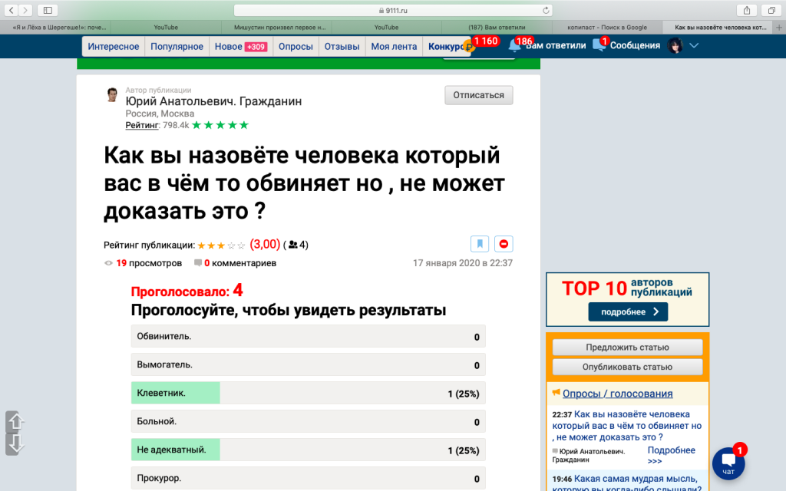Viewport: 786px width, 491px height.
Task: Open the 'Опросы / голосования' link
Action: point(617,394)
